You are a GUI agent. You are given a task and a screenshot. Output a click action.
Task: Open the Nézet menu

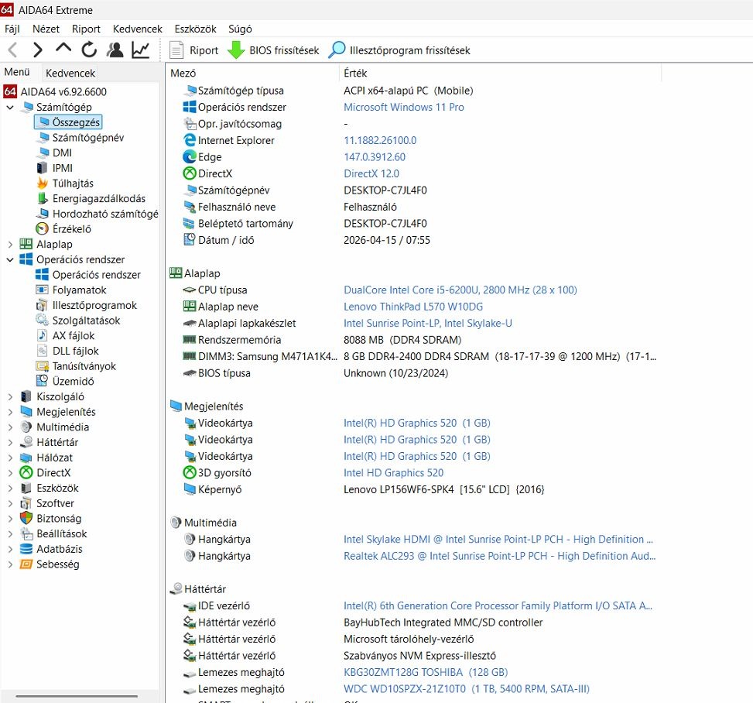(46, 29)
